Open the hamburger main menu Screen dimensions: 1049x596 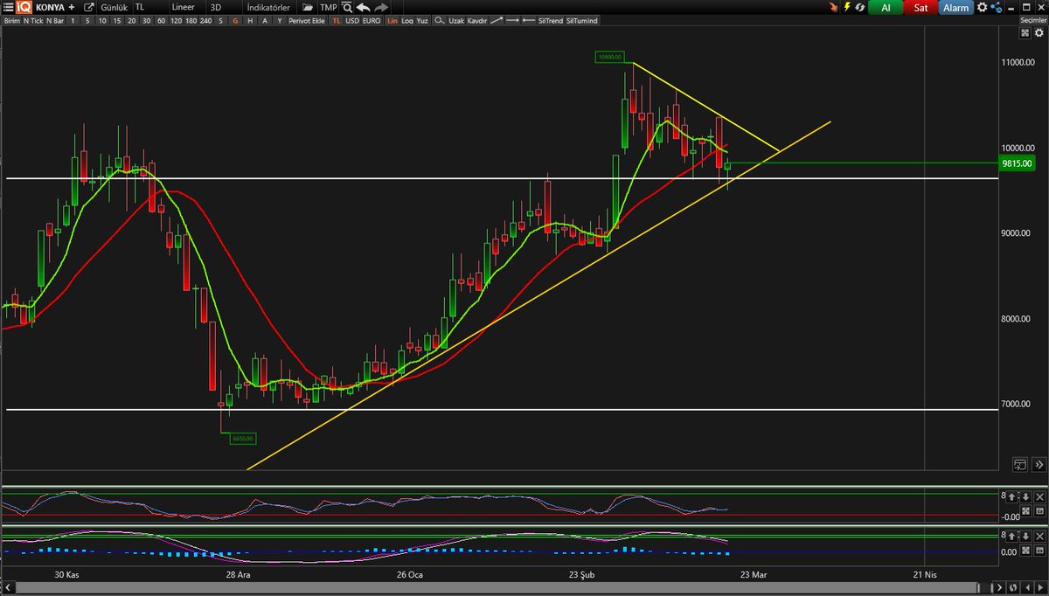[x=8, y=7]
